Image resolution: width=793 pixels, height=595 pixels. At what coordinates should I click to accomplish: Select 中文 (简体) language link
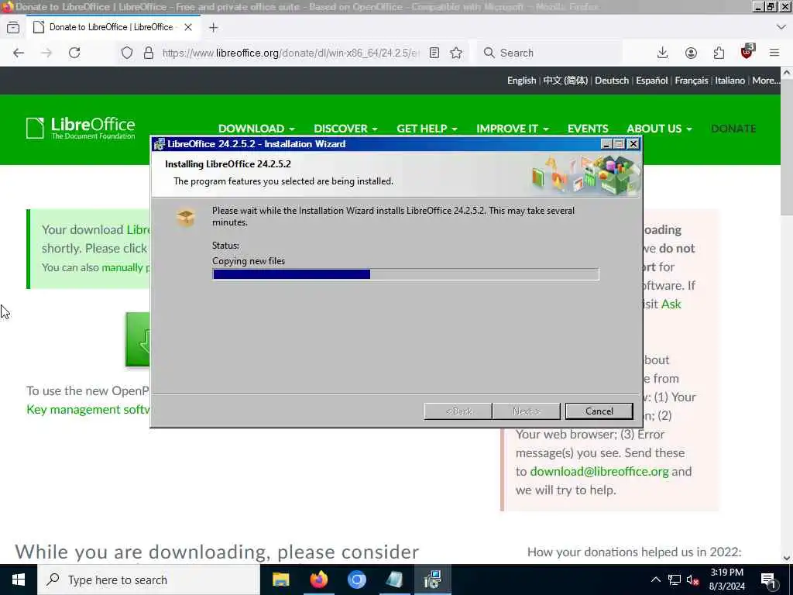[x=565, y=81]
